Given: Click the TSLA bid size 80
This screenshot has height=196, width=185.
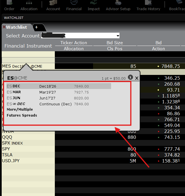Looking at the screenshot, I should [x=133, y=155].
